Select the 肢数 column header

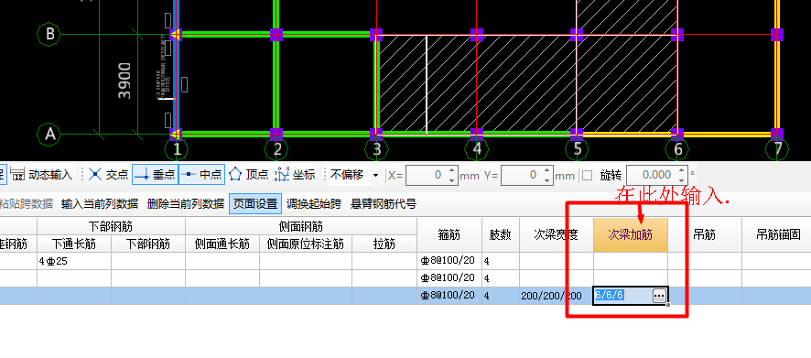pos(501,235)
